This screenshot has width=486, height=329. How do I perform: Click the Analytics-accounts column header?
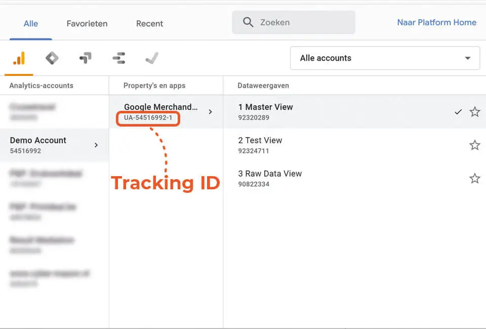click(41, 86)
